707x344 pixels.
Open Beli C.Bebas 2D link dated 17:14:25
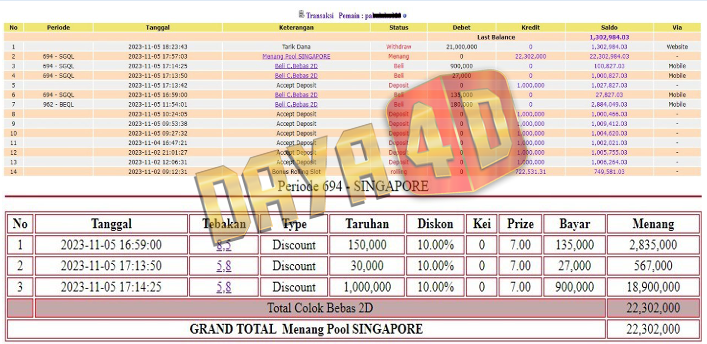point(296,66)
